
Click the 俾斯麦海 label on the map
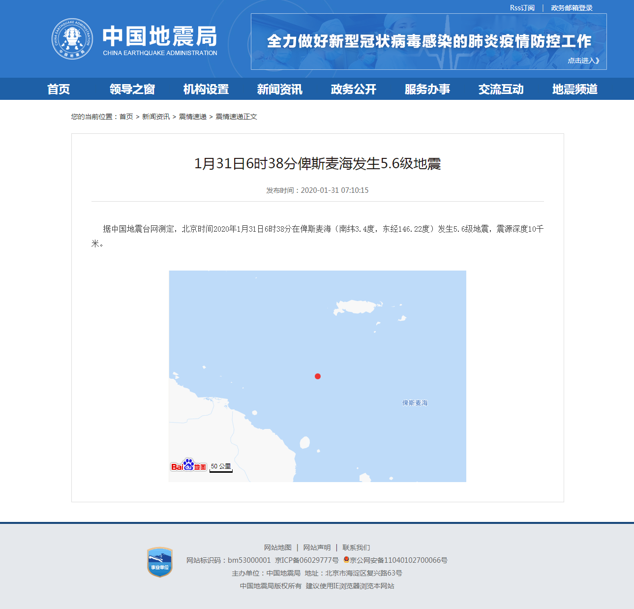415,403
